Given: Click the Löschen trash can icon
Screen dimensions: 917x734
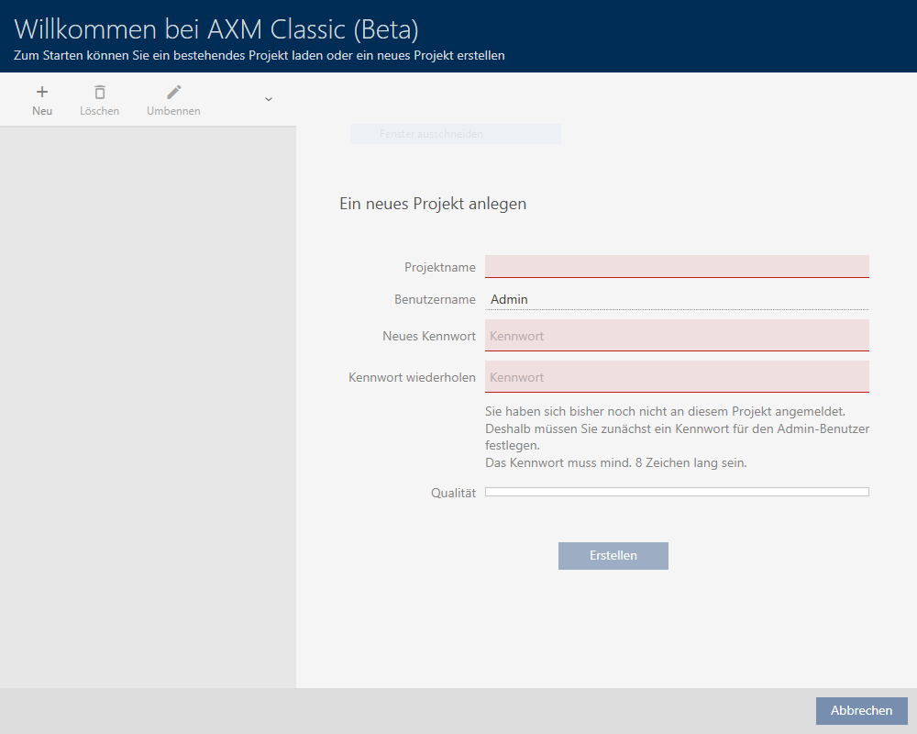Looking at the screenshot, I should [x=99, y=92].
